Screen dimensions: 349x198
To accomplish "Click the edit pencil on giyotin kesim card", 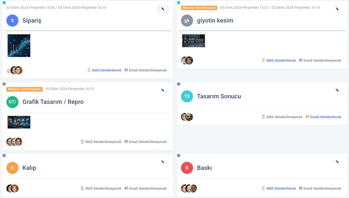I will coord(337,9).
